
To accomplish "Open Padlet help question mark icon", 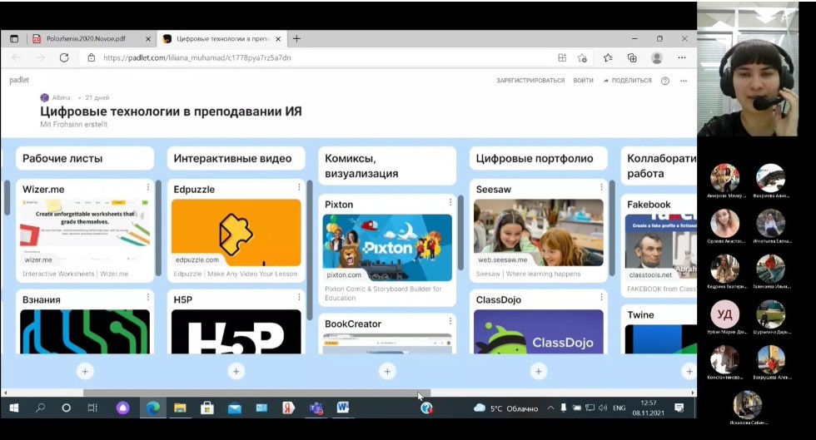I will pos(665,81).
